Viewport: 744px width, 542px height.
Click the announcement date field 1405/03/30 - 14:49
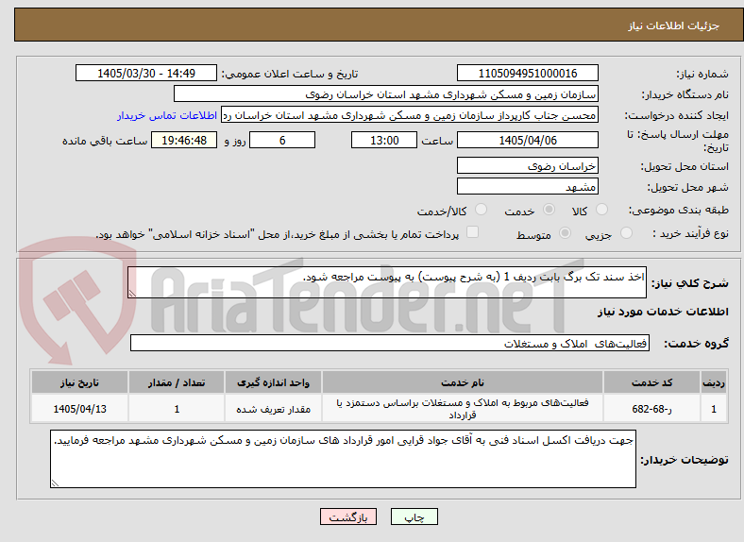146,73
